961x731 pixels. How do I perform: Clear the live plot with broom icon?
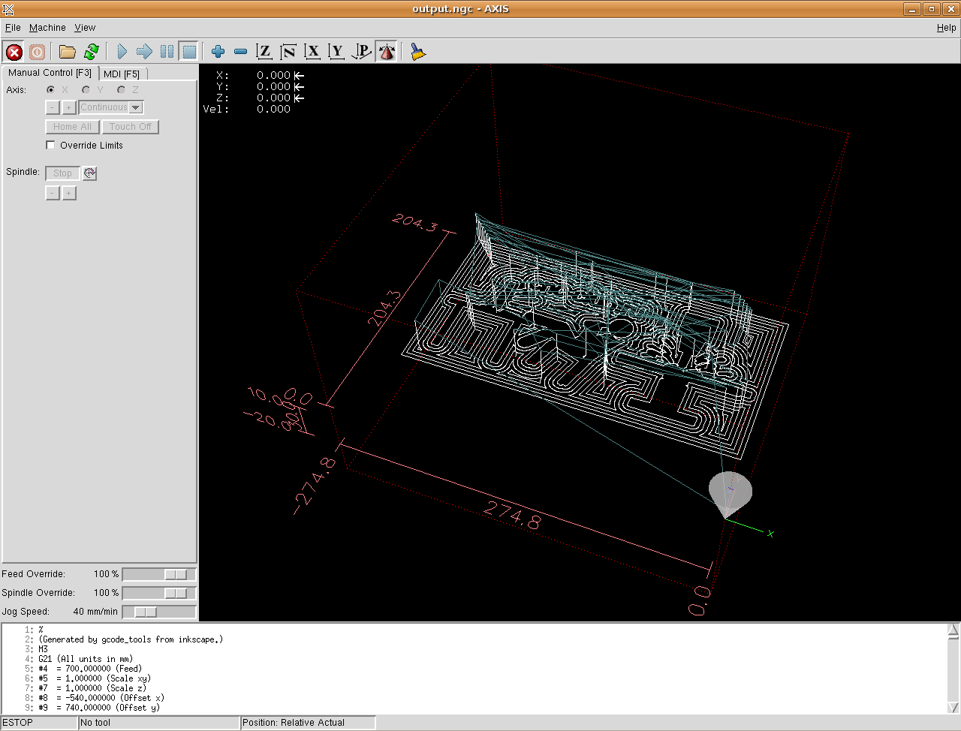[x=417, y=52]
